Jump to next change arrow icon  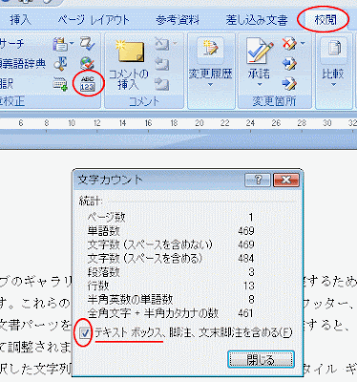tap(289, 84)
